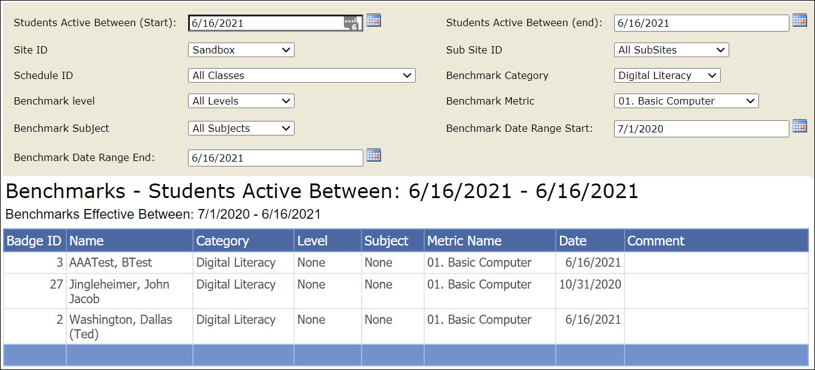Screen dimensions: 815x370
Task: Click the Badge ID column header
Action: point(33,240)
